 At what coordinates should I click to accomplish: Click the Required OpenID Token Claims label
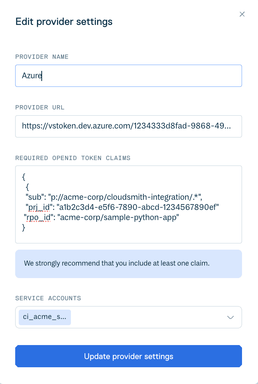click(72, 158)
